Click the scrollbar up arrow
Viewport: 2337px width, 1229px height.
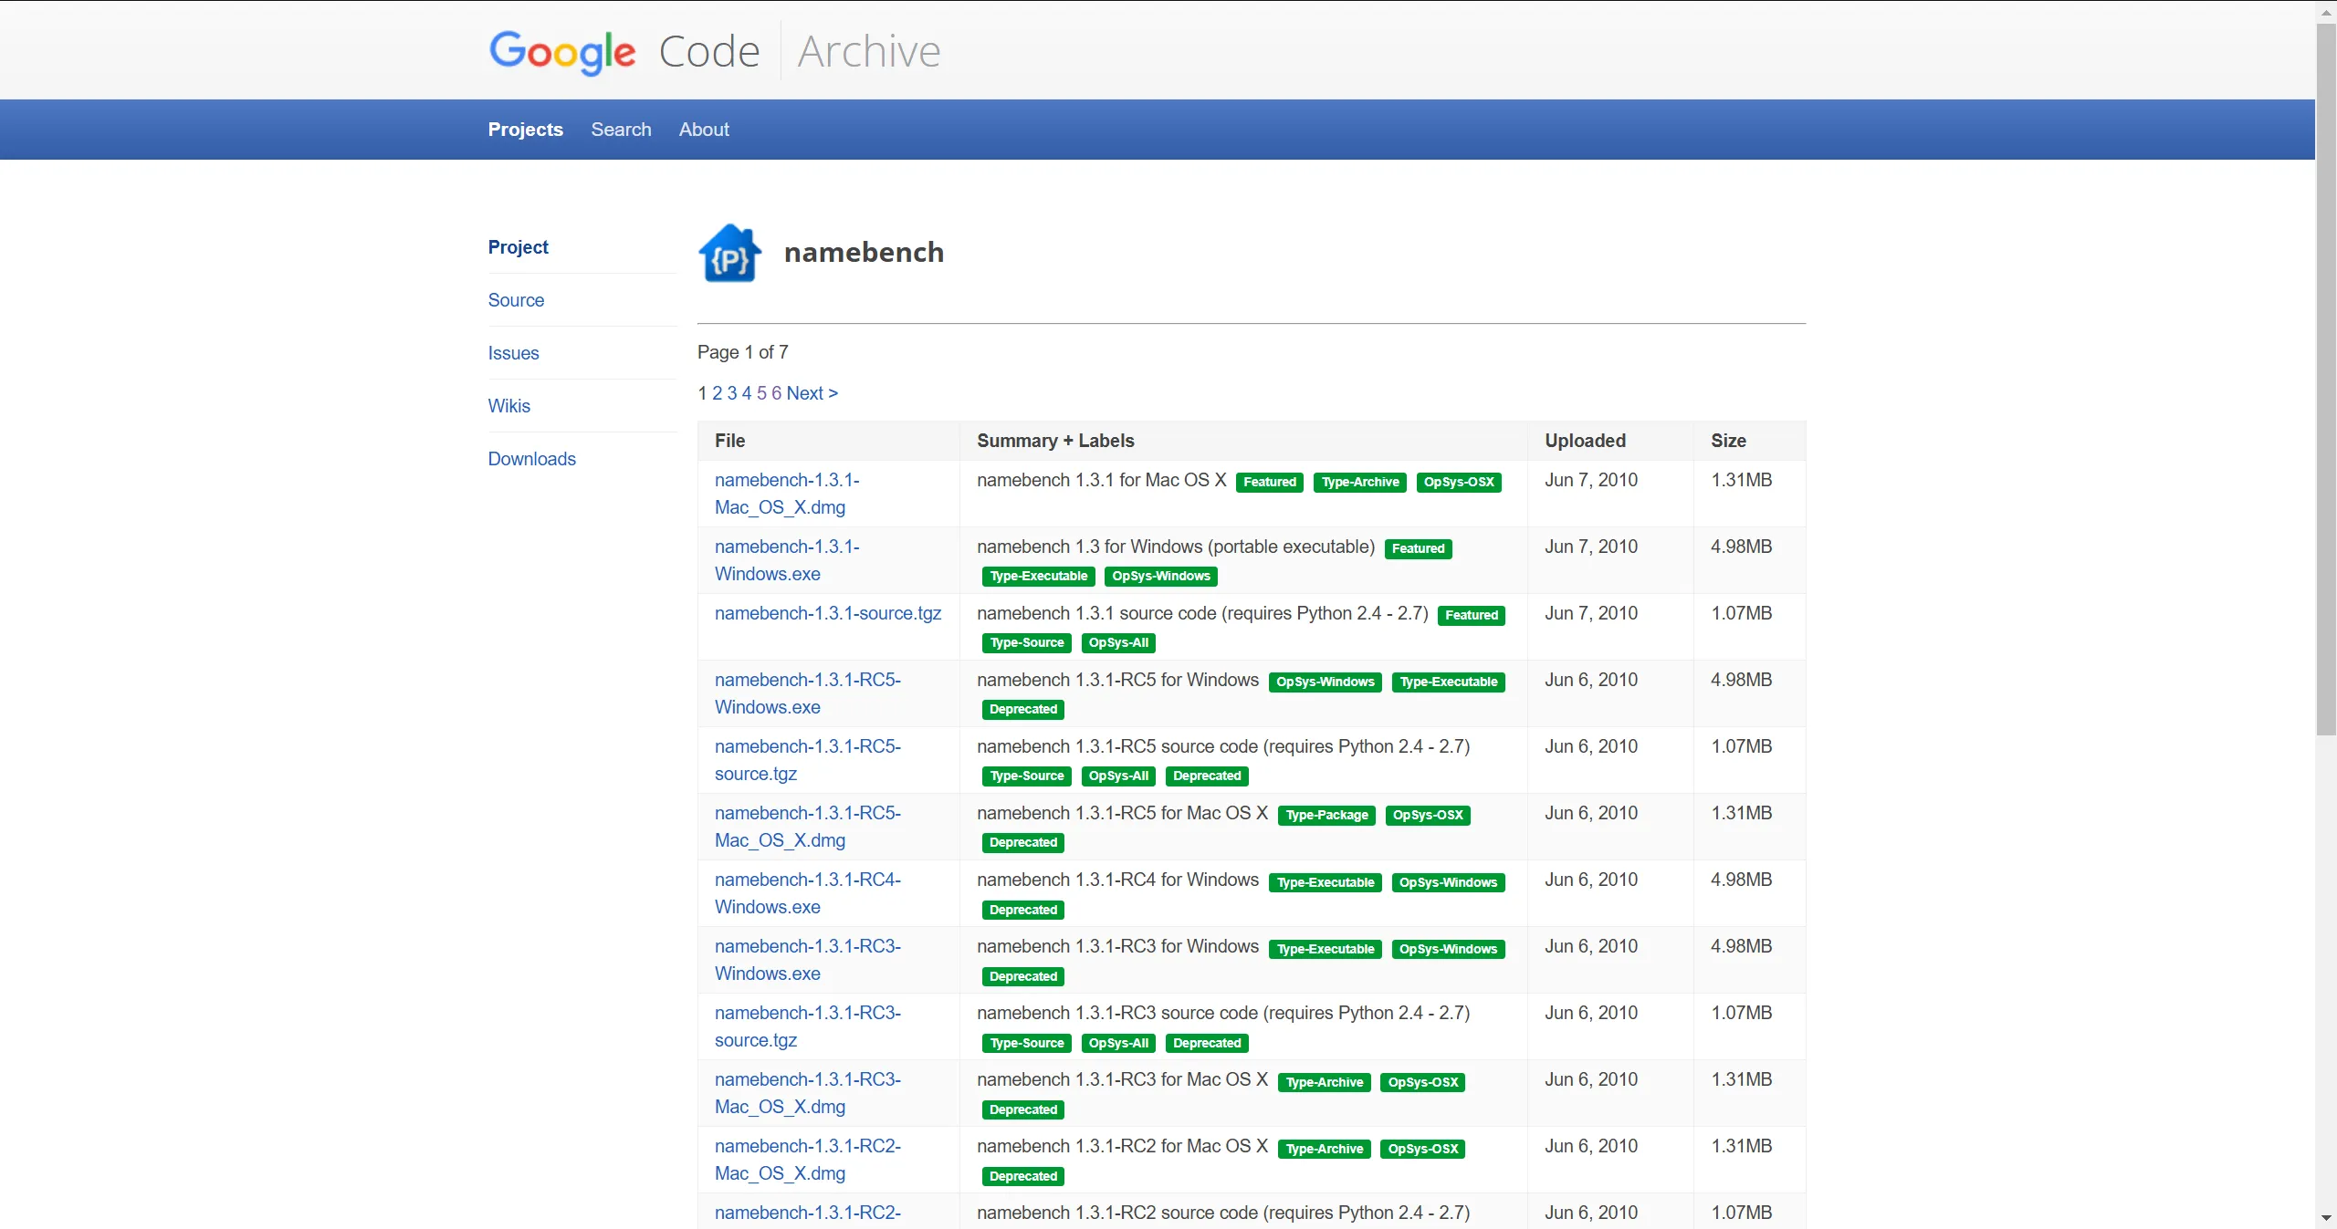pos(2326,12)
